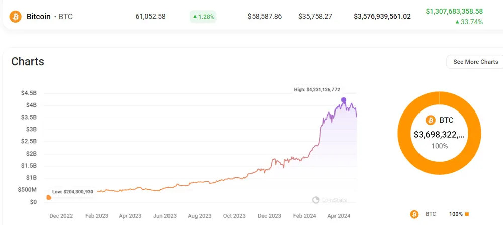Click the purple high-point marker on the chart
The image size is (503, 225).
(x=343, y=100)
